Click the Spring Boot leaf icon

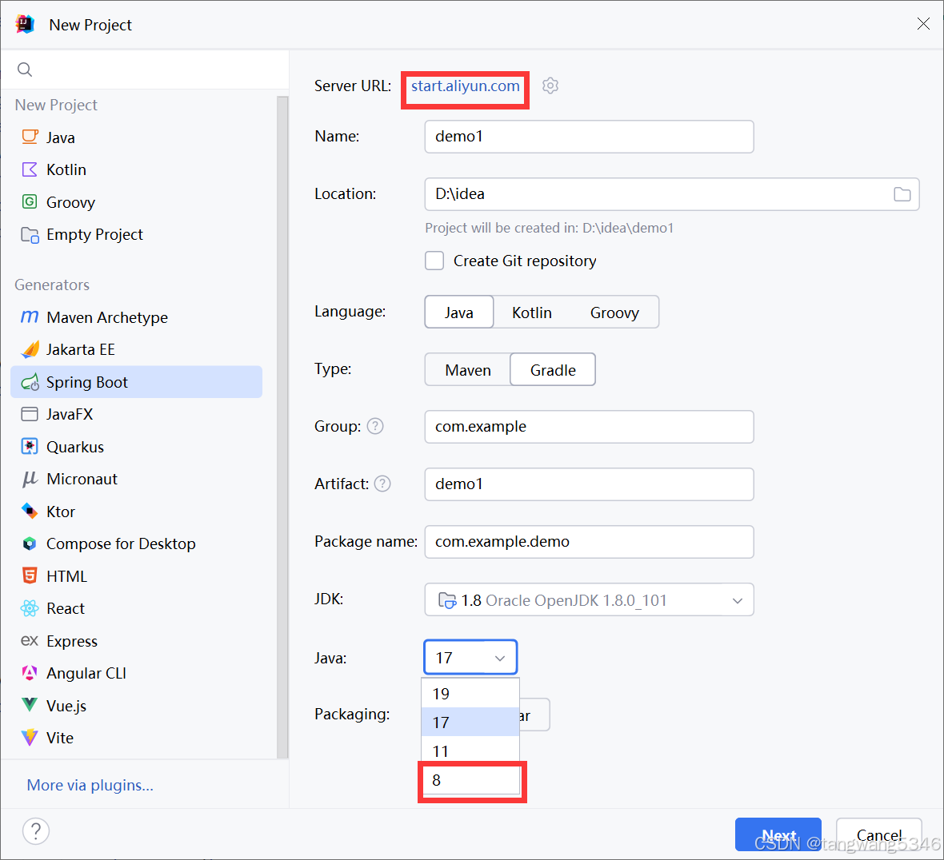pyautogui.click(x=30, y=383)
